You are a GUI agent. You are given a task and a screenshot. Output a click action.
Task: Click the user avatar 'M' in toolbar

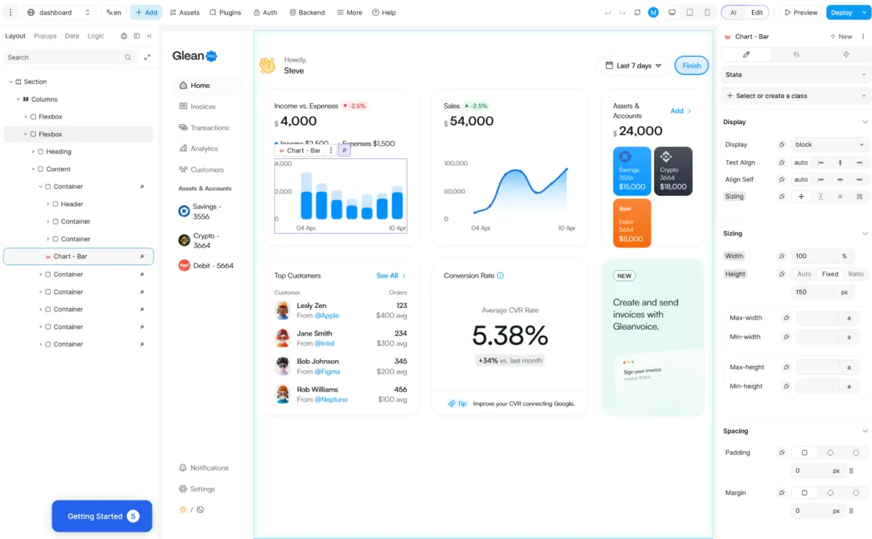[653, 12]
